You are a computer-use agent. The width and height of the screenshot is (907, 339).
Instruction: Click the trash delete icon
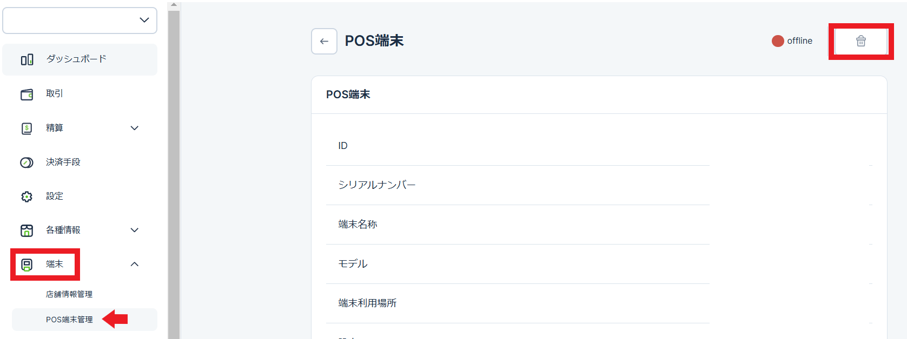tap(860, 41)
